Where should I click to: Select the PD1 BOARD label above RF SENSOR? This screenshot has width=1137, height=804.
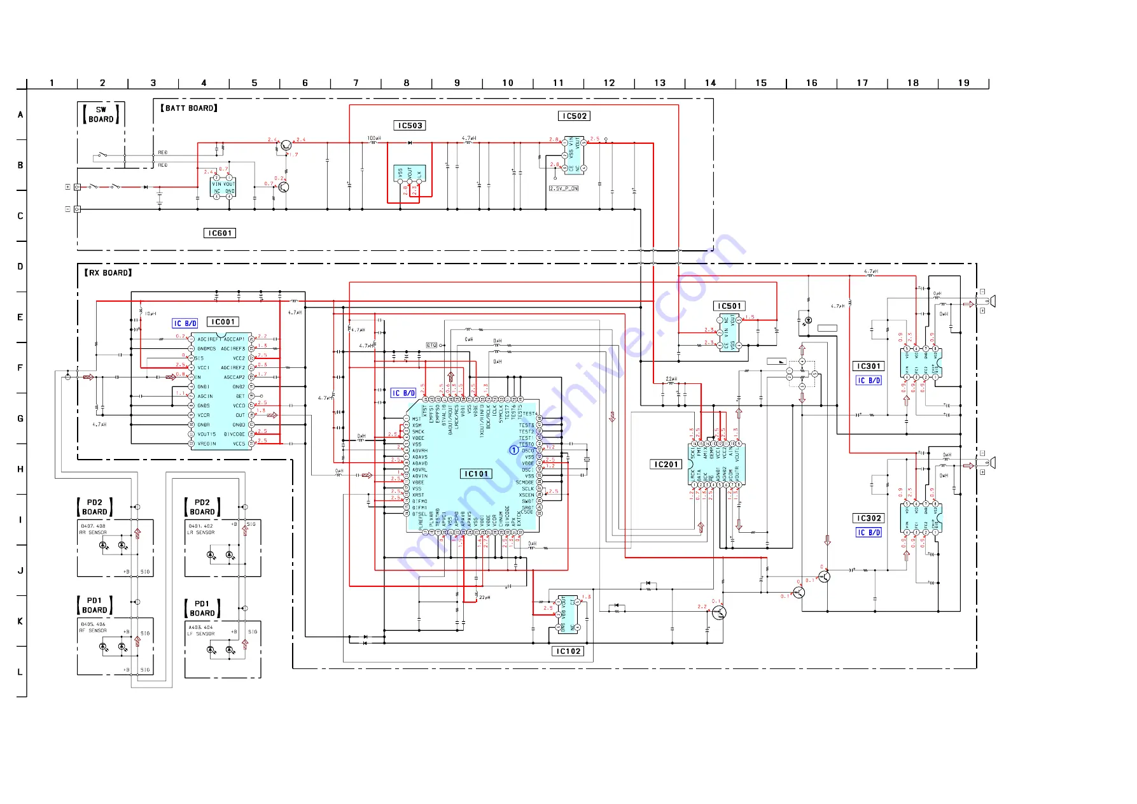[95, 605]
